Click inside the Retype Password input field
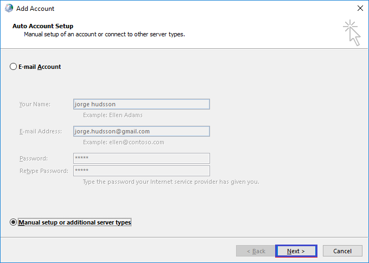This screenshot has height=263, width=369. click(142, 171)
